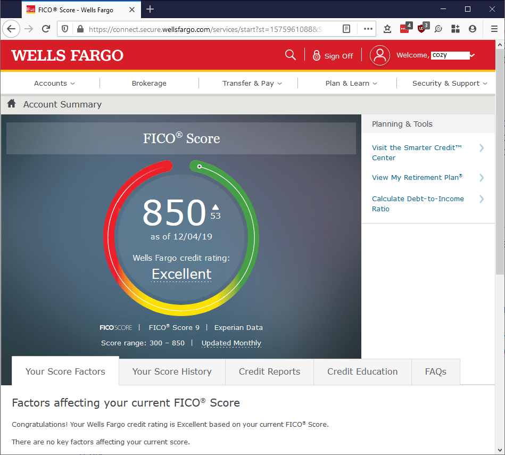Image resolution: width=505 pixels, height=455 pixels.
Task: Open Calculate Debt-to-Income Ratio link
Action: [x=418, y=203]
